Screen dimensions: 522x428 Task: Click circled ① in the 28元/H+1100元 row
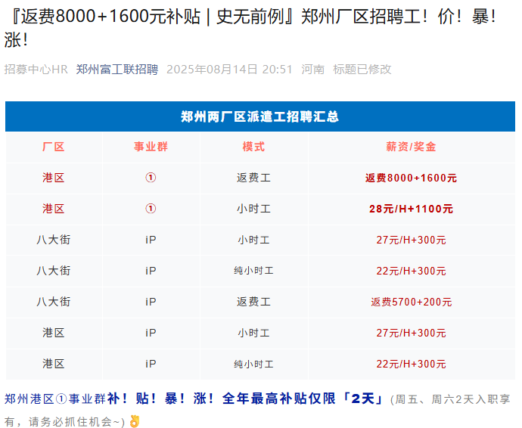151,209
